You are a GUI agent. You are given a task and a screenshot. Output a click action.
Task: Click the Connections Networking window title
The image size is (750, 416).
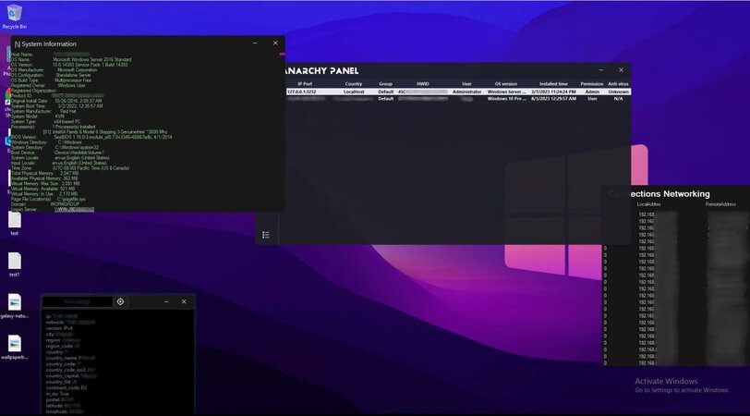(659, 194)
